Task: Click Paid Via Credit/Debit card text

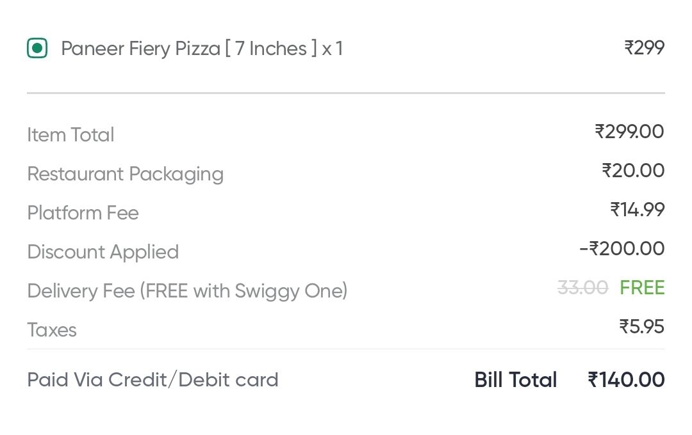Action: tap(152, 380)
